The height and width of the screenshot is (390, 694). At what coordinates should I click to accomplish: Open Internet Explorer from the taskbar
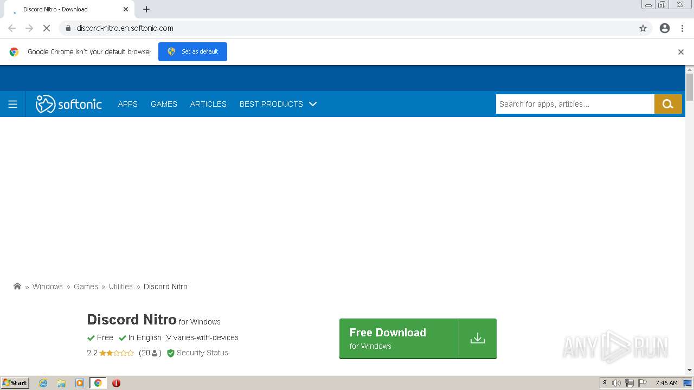point(43,383)
